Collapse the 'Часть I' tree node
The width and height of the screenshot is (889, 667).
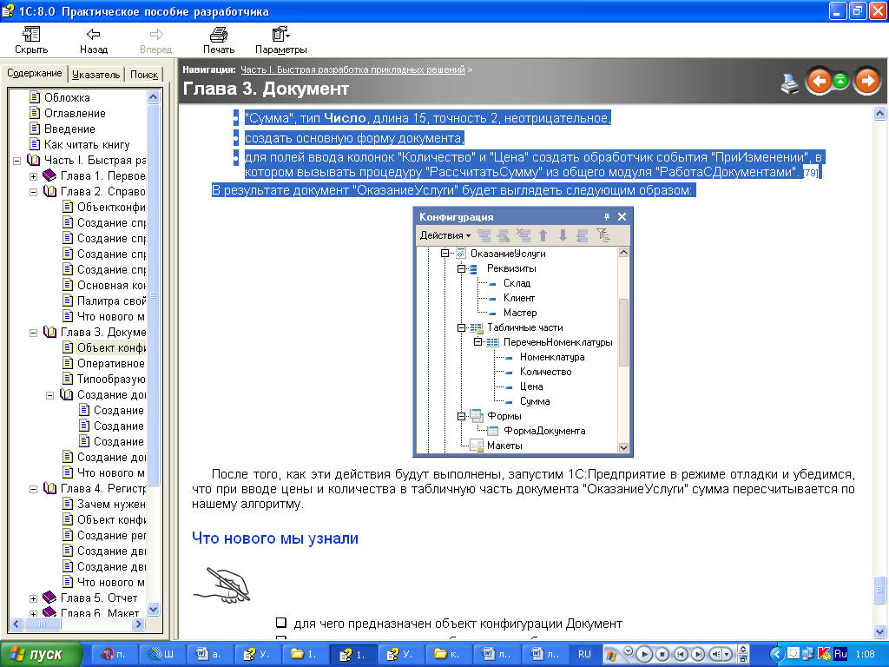click(18, 161)
